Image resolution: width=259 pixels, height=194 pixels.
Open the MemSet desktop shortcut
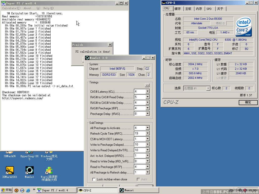(29, 172)
